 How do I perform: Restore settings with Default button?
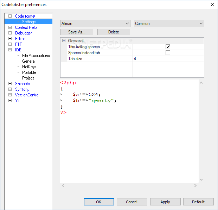pos(198,202)
